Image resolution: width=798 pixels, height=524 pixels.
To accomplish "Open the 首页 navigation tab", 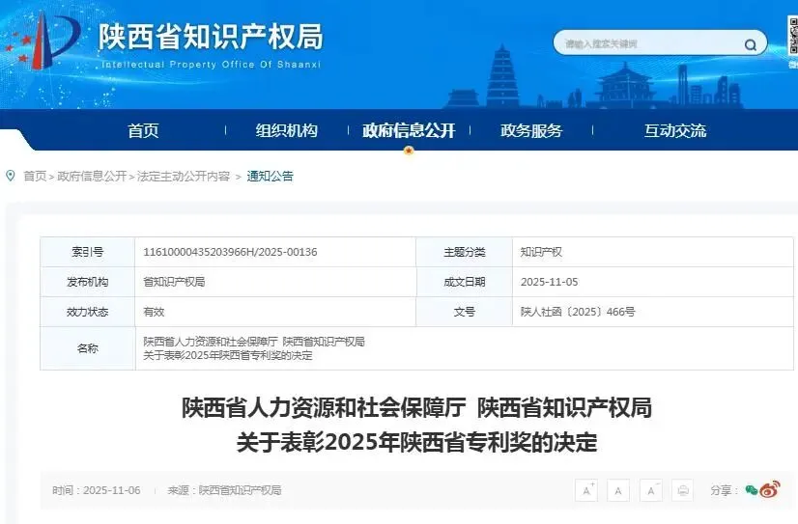I will [x=143, y=131].
